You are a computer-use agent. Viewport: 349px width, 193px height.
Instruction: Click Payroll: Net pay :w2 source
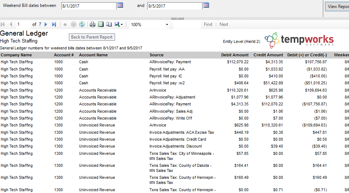(x=167, y=83)
